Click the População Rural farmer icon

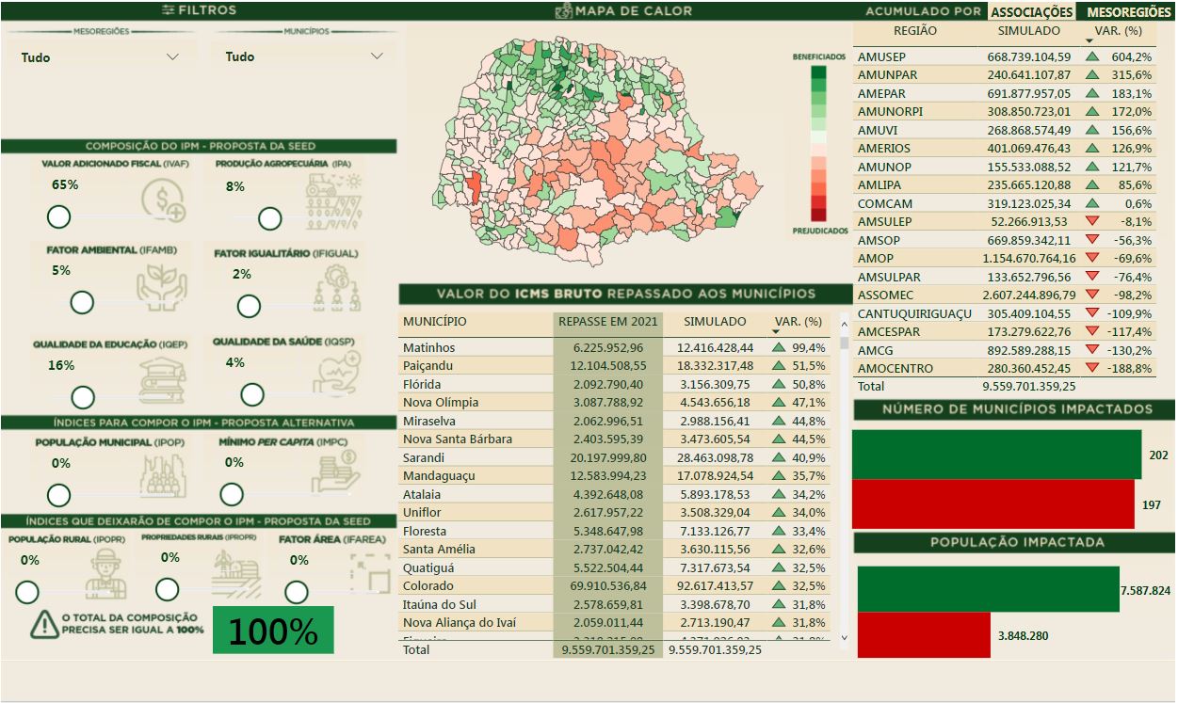pyautogui.click(x=105, y=573)
